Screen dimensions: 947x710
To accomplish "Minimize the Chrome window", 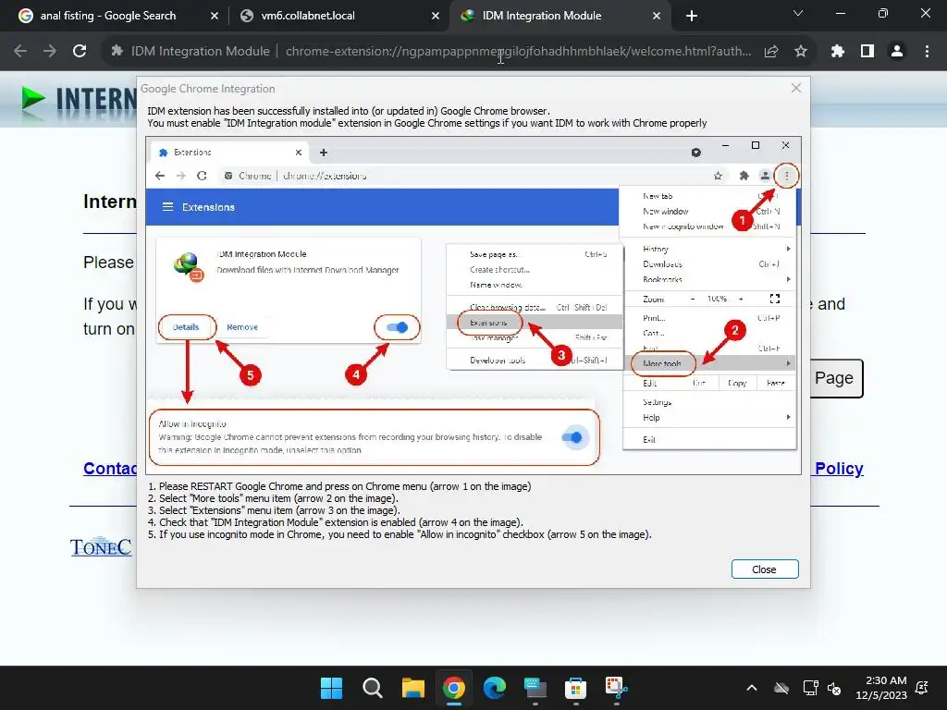I will tap(840, 13).
